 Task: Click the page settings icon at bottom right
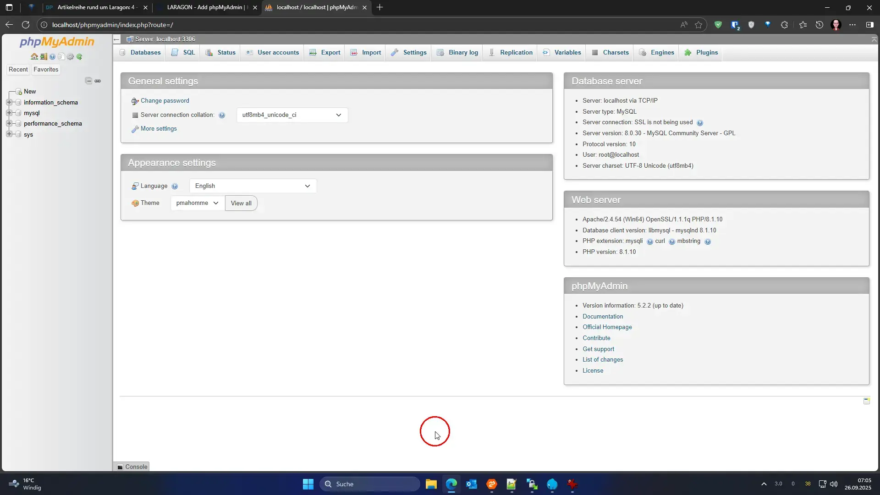[x=866, y=401]
